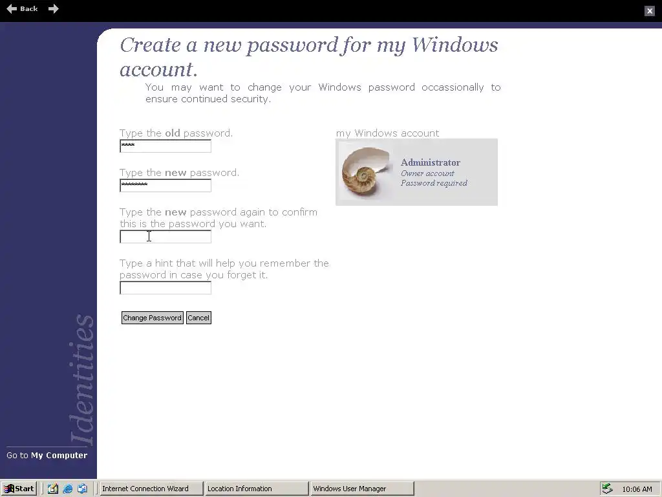The height and width of the screenshot is (497, 662).
Task: Focus the new password field
Action: pyautogui.click(x=165, y=186)
